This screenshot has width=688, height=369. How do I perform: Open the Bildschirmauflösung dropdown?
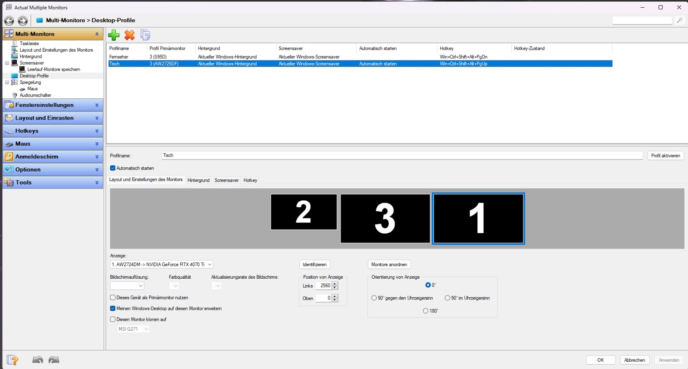click(127, 286)
